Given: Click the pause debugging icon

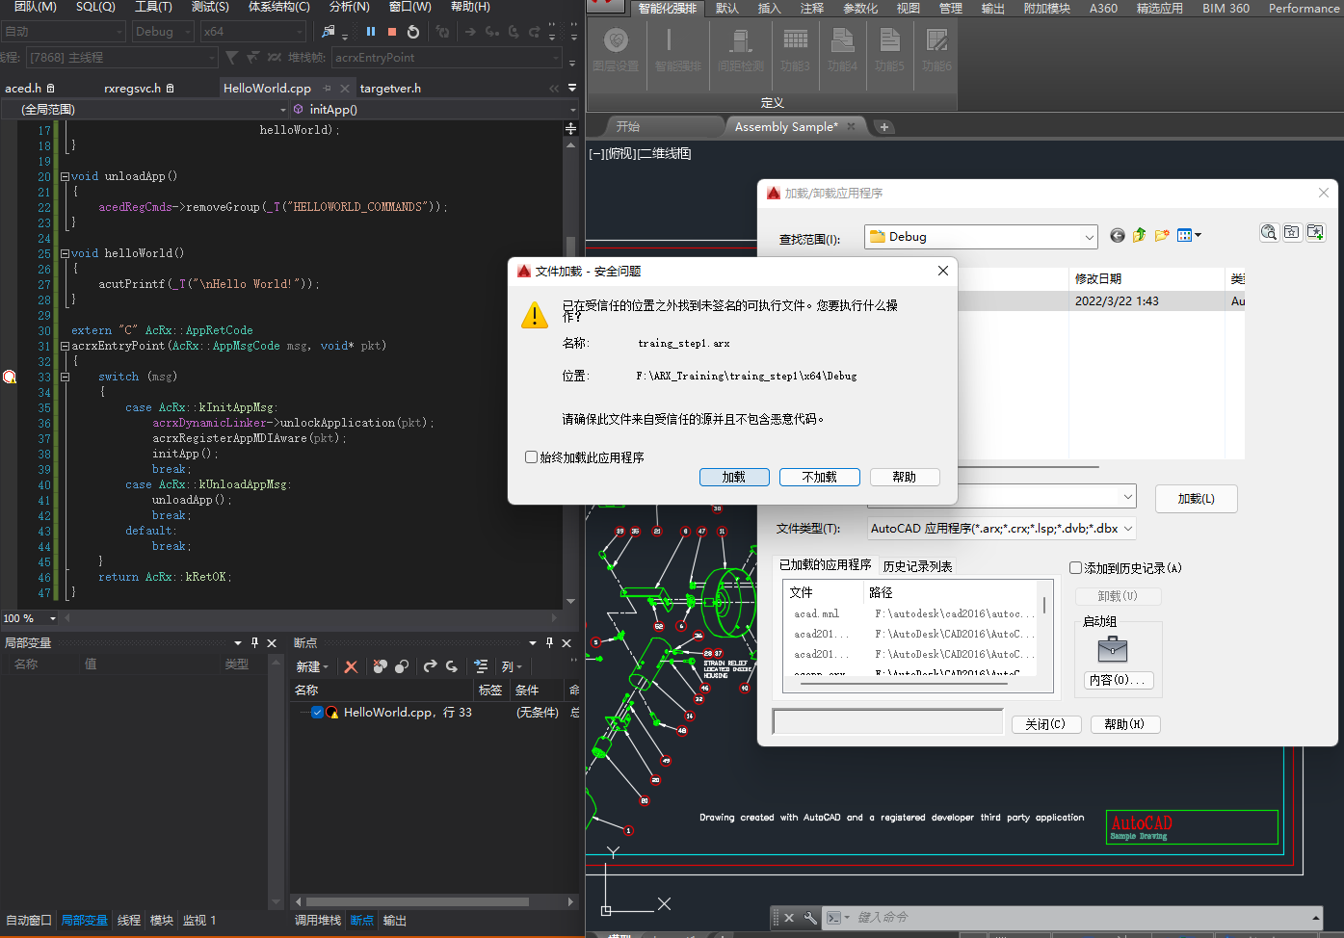Looking at the screenshot, I should [x=371, y=32].
